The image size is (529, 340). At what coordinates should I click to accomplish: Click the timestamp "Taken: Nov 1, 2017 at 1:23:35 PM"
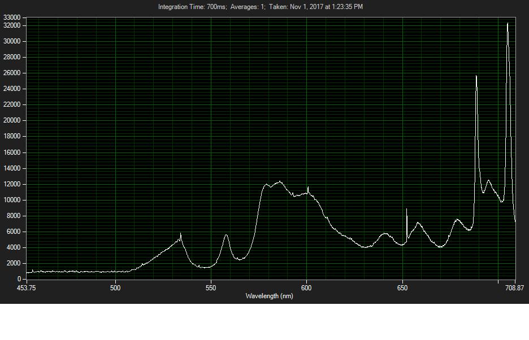316,7
